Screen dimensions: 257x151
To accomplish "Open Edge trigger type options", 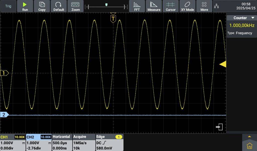I will [100, 137].
